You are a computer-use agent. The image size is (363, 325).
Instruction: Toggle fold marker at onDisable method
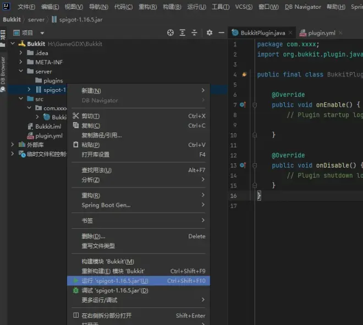(255, 166)
